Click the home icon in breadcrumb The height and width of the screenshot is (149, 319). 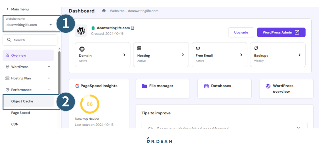click(104, 11)
